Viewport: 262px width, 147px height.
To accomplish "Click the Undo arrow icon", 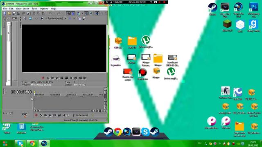I will tap(50, 13).
